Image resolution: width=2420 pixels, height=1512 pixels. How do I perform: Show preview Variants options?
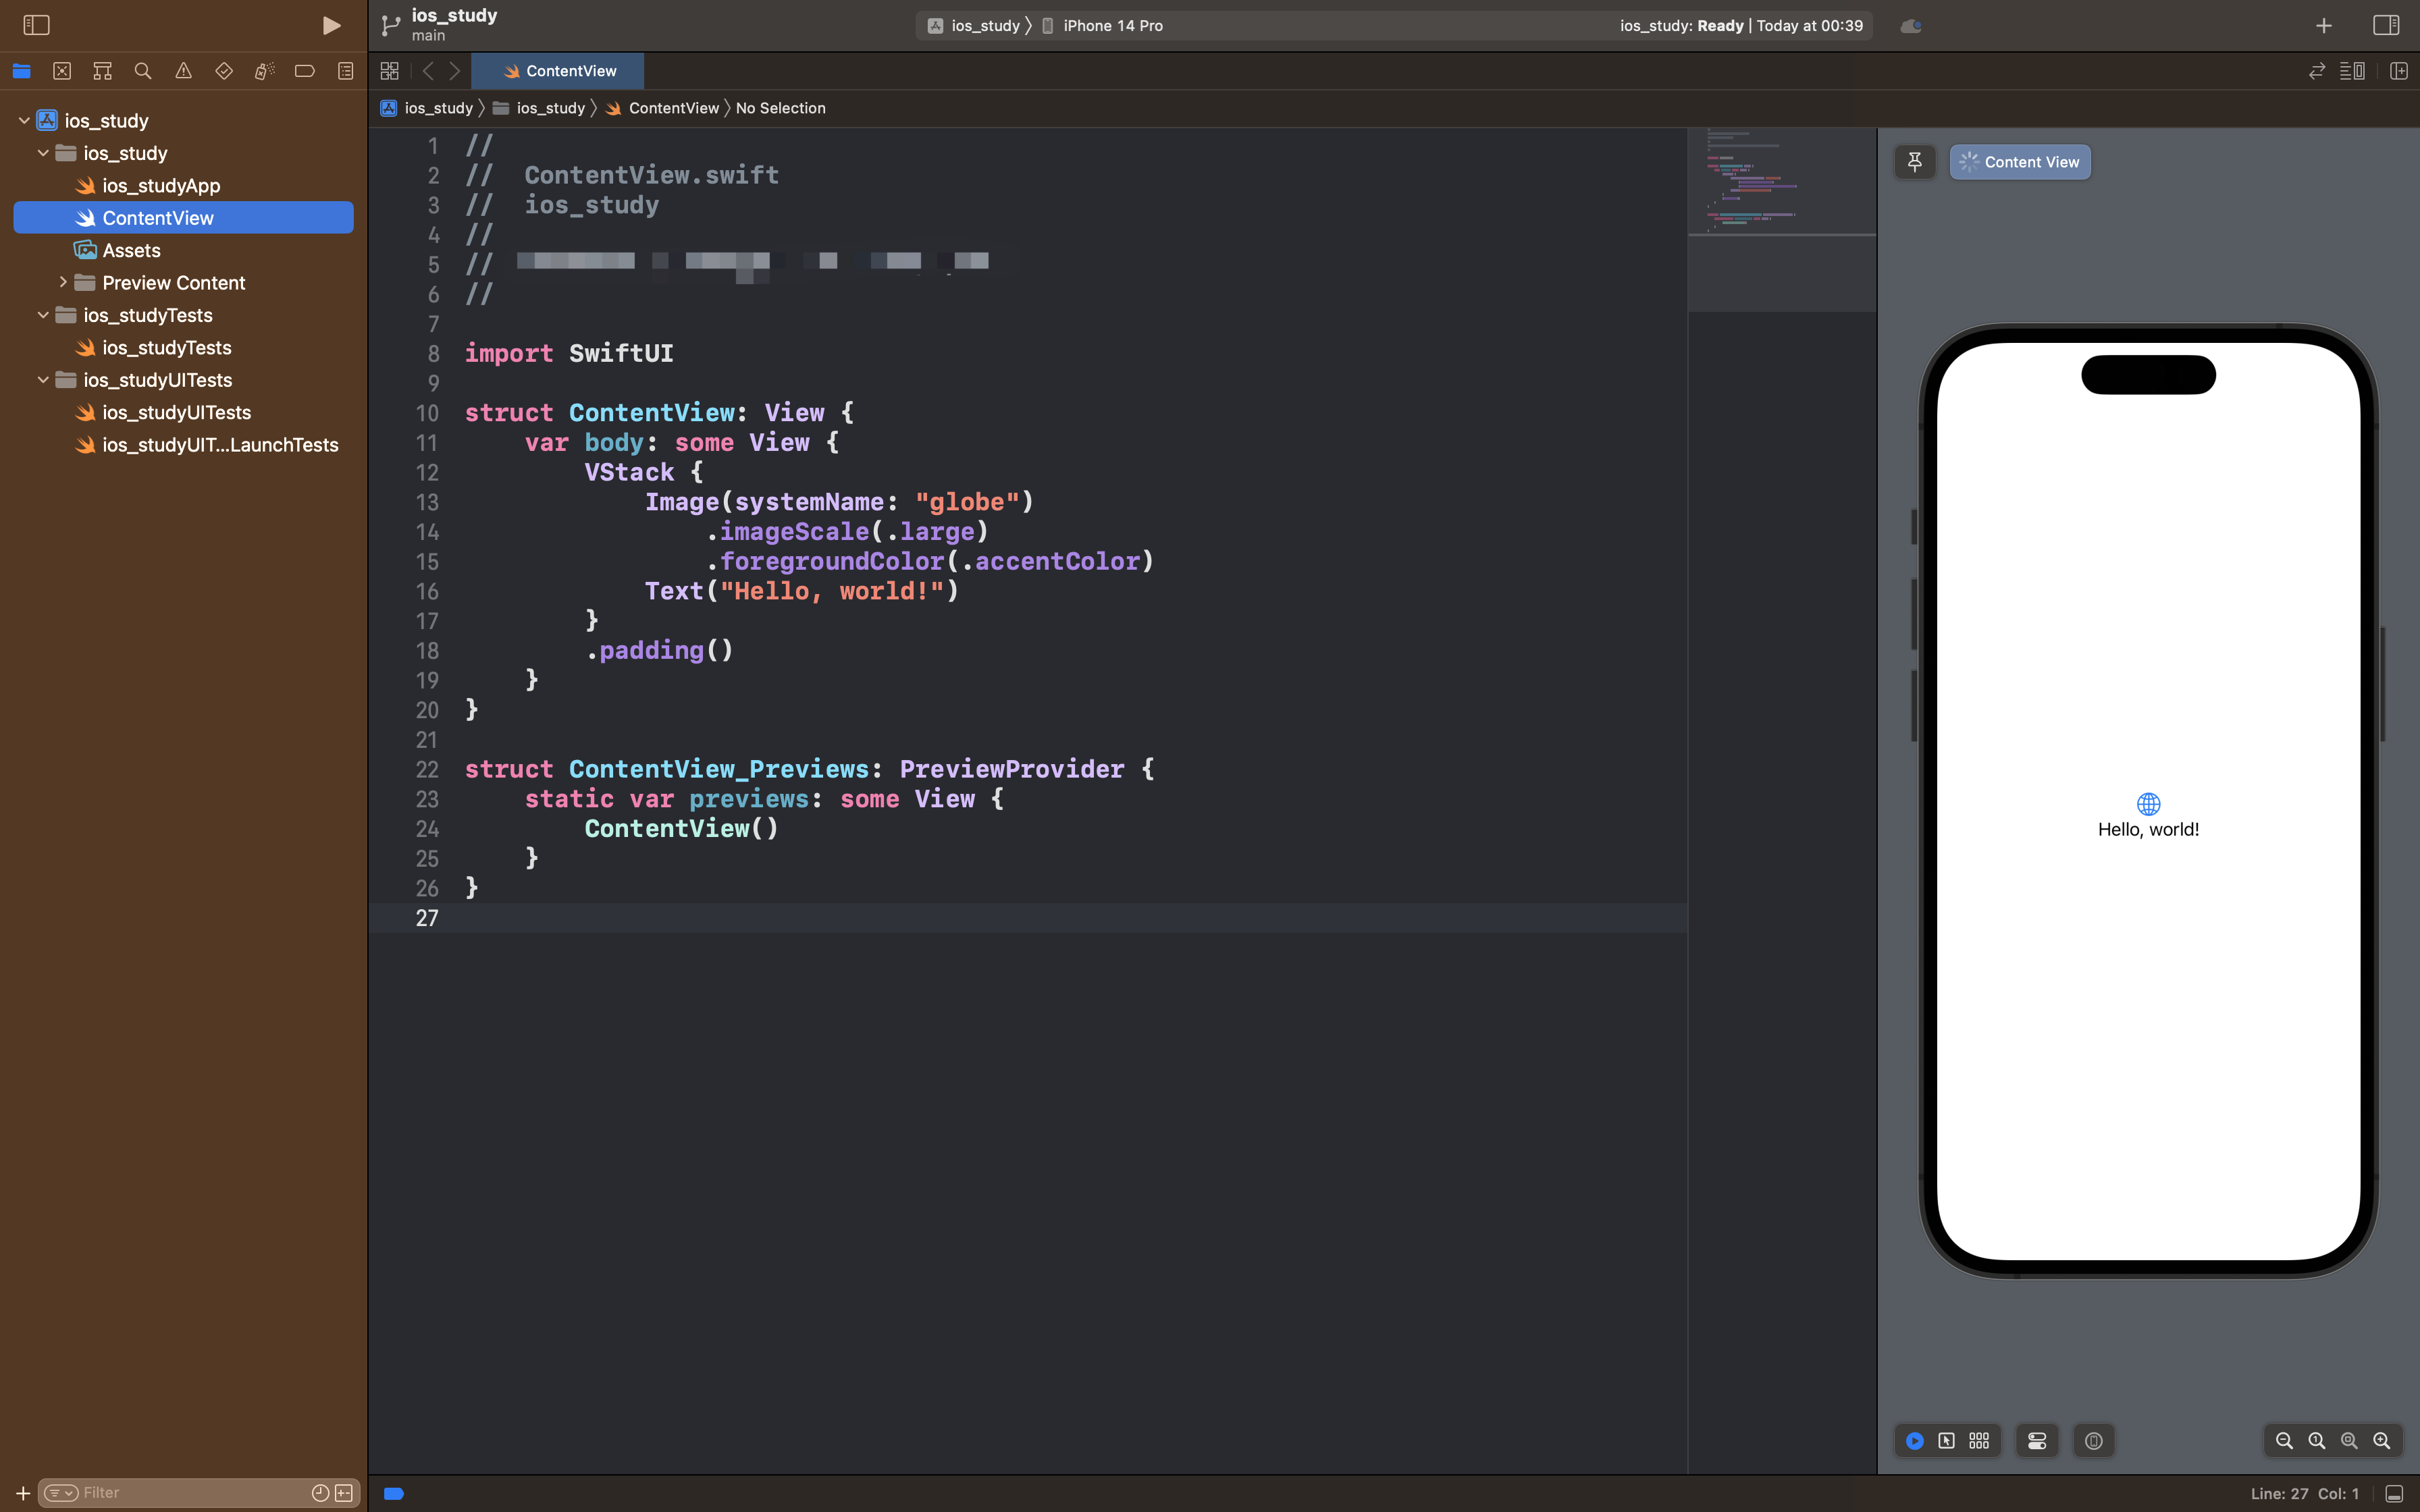point(1979,1441)
